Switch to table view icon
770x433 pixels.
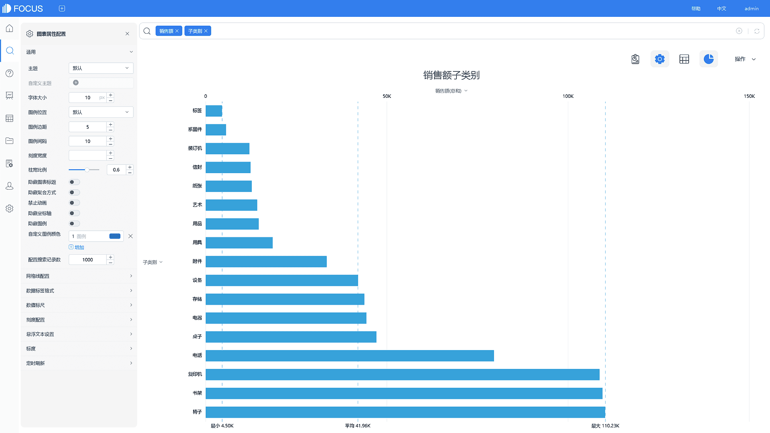point(684,59)
